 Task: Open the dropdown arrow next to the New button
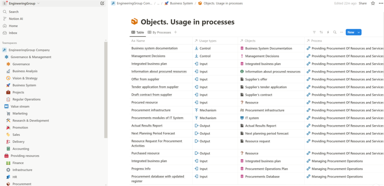point(359,32)
